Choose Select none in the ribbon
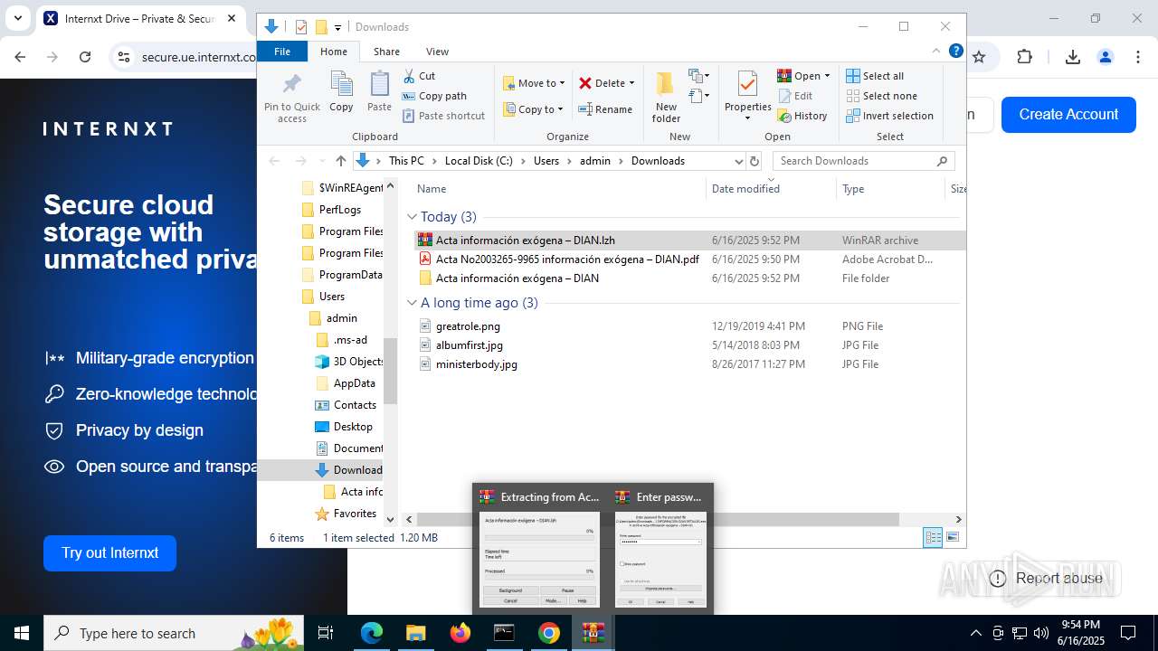Screen dimensions: 1158x651 [882, 96]
